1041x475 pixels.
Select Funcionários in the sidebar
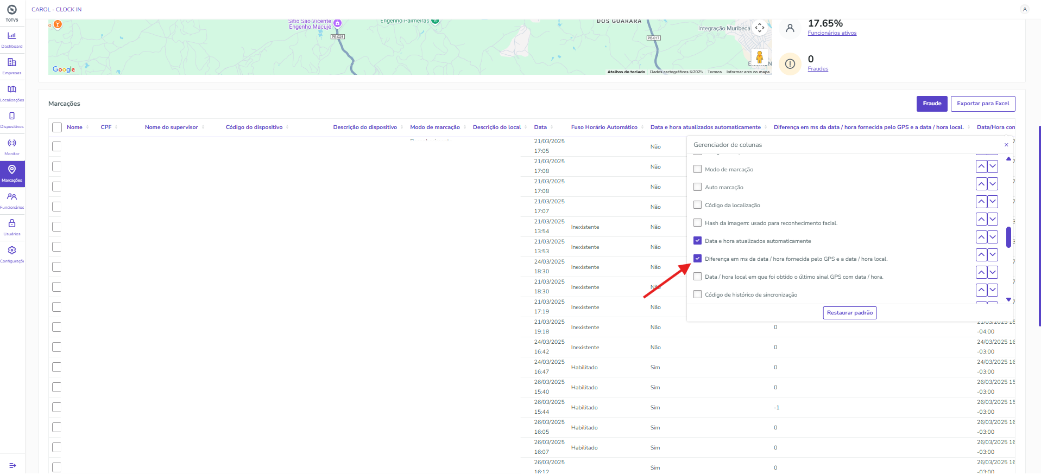click(12, 201)
